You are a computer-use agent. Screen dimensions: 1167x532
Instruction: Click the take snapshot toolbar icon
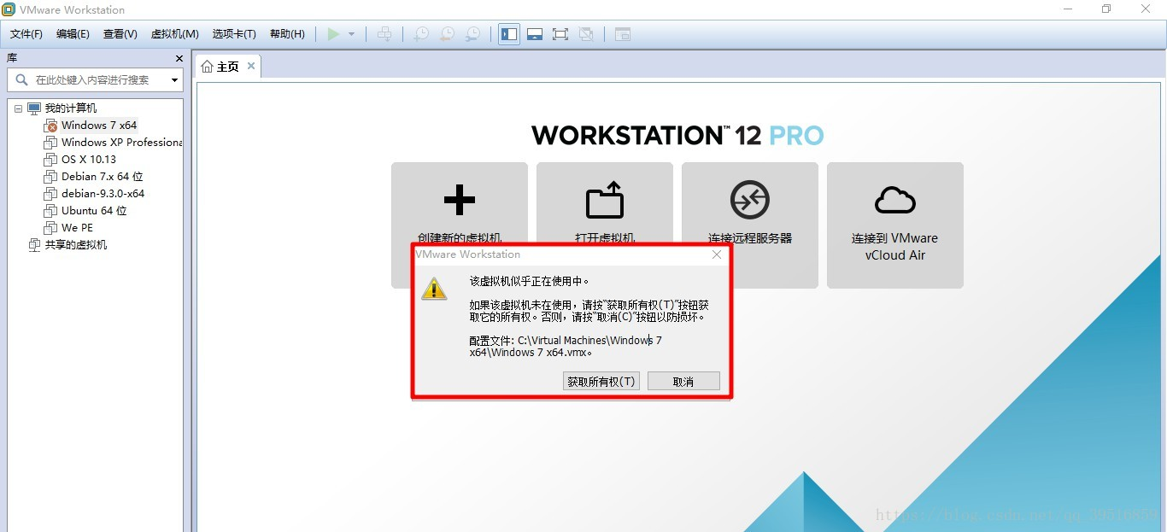click(x=421, y=34)
